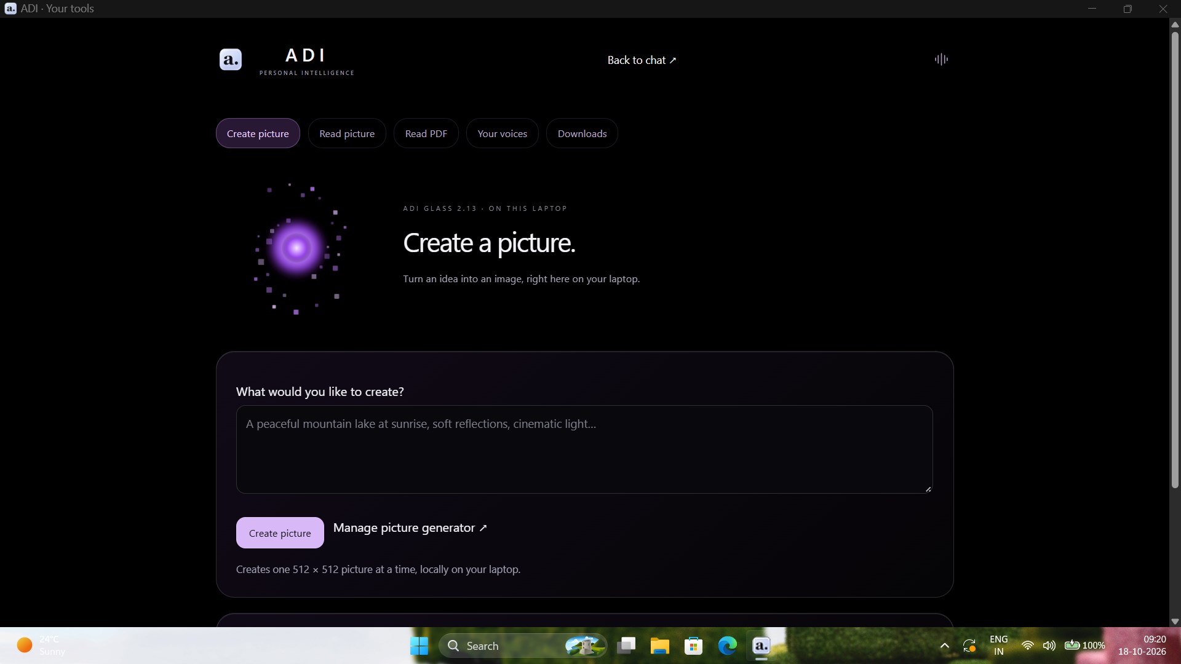Click the taskbar Search box
Image resolution: width=1181 pixels, height=664 pixels.
(x=523, y=646)
